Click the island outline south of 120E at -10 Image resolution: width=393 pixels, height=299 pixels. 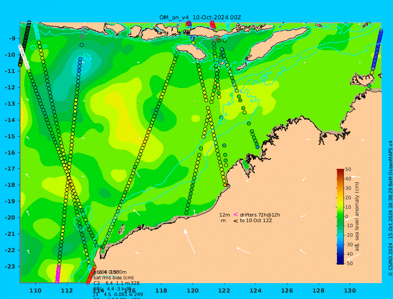tap(191, 52)
